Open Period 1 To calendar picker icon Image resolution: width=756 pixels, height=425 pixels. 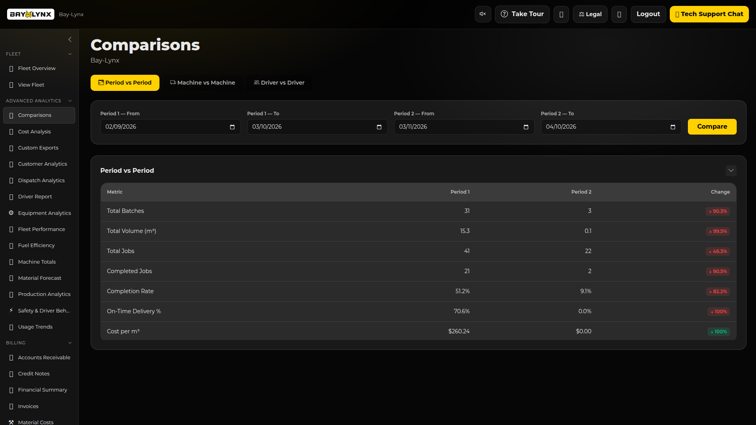point(379,127)
